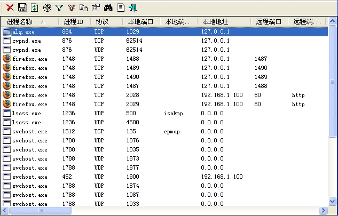Screen dimensions: 338x216
Task: Click horizontal scrollbar right arrow
Action: click(323, 210)
